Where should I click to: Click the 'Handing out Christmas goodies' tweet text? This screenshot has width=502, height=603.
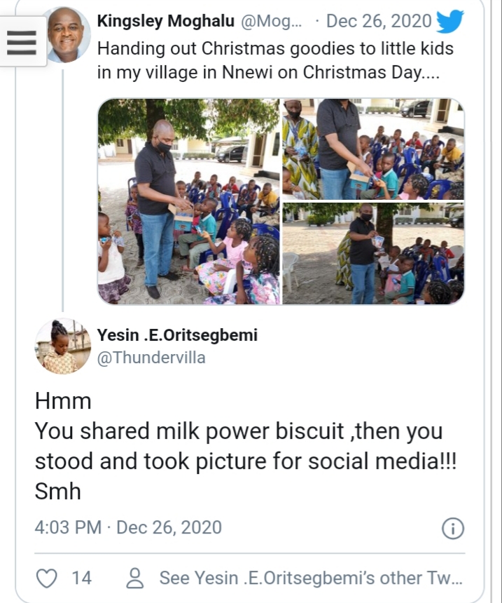pos(274,60)
